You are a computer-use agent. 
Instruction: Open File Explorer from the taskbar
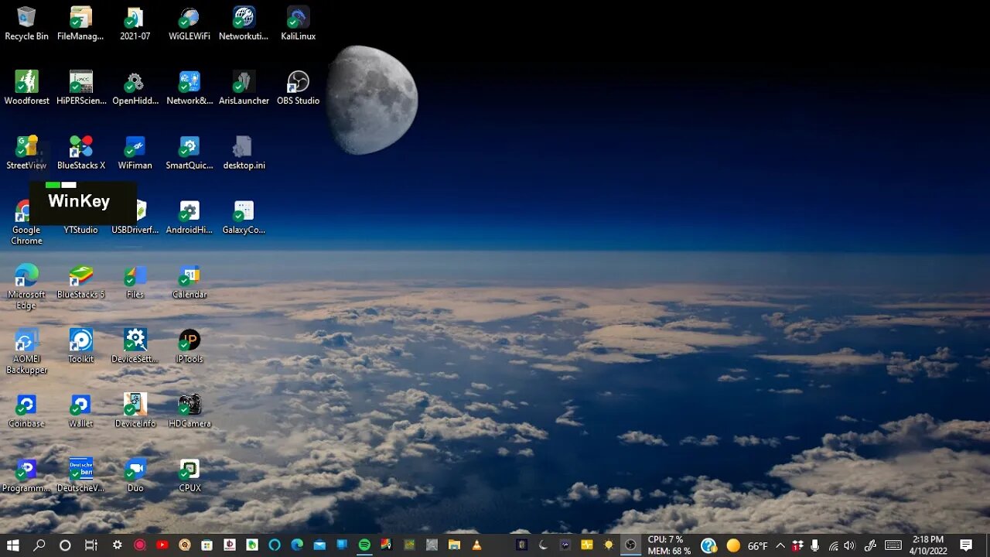pyautogui.click(x=454, y=545)
